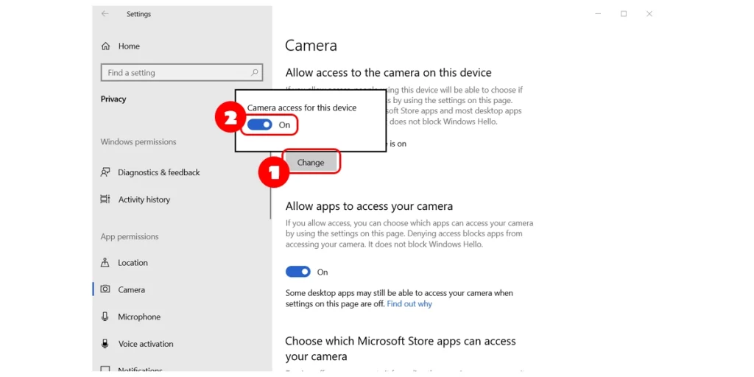Open the Find out why link

(x=409, y=304)
